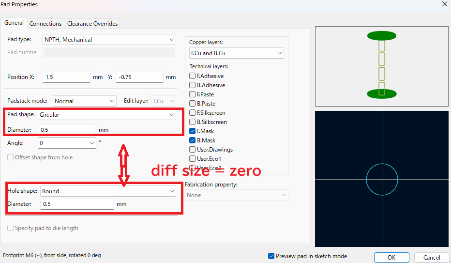Close the Pad Properties dialog
This screenshot has width=451, height=263.
pos(444,4)
